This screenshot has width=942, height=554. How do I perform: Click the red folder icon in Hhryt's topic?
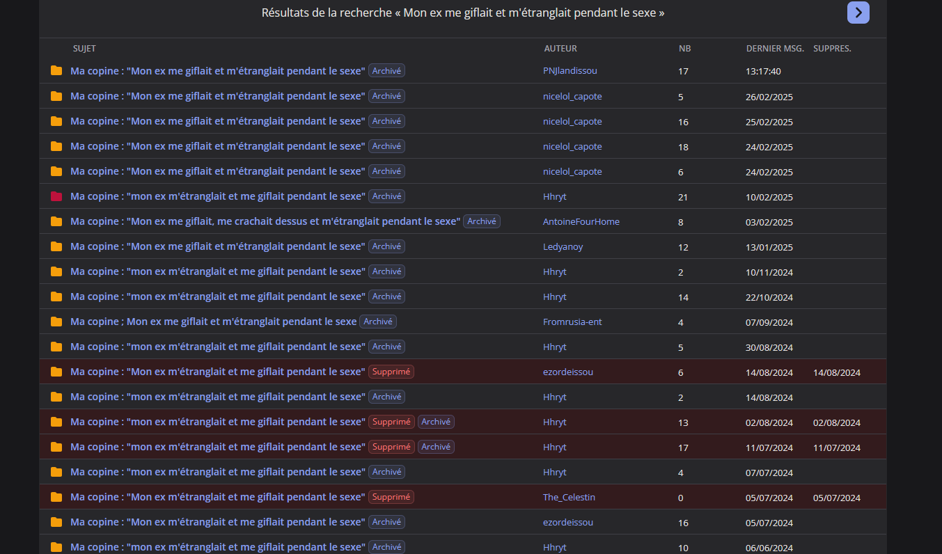(56, 196)
